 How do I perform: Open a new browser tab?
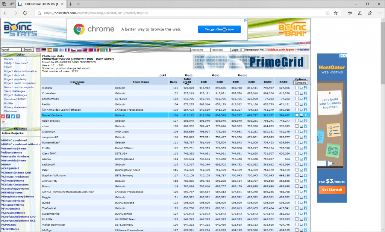[x=70, y=4]
